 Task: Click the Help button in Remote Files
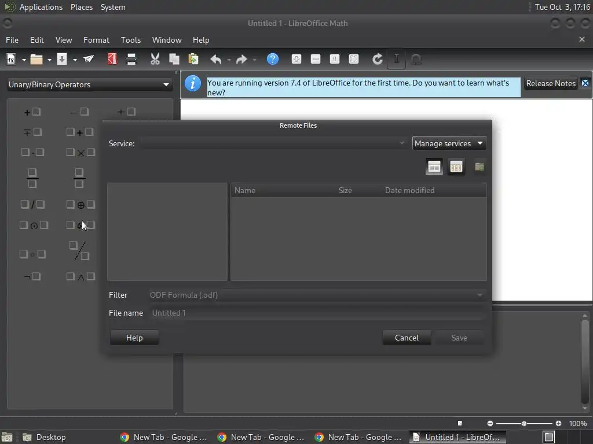(x=134, y=338)
